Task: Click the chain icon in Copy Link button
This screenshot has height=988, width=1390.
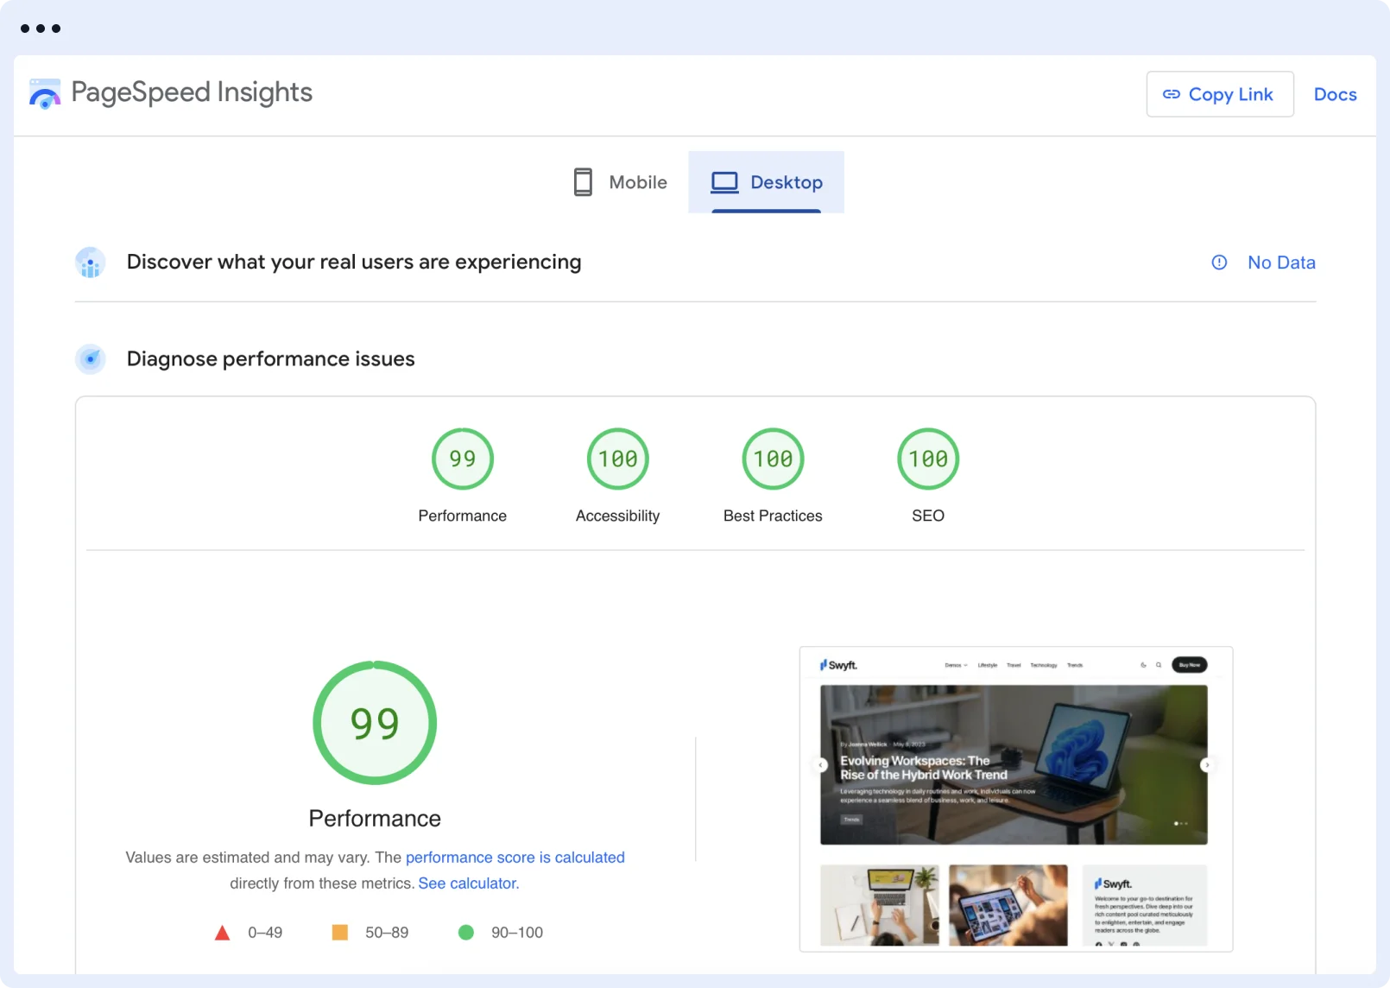Action: tap(1172, 94)
